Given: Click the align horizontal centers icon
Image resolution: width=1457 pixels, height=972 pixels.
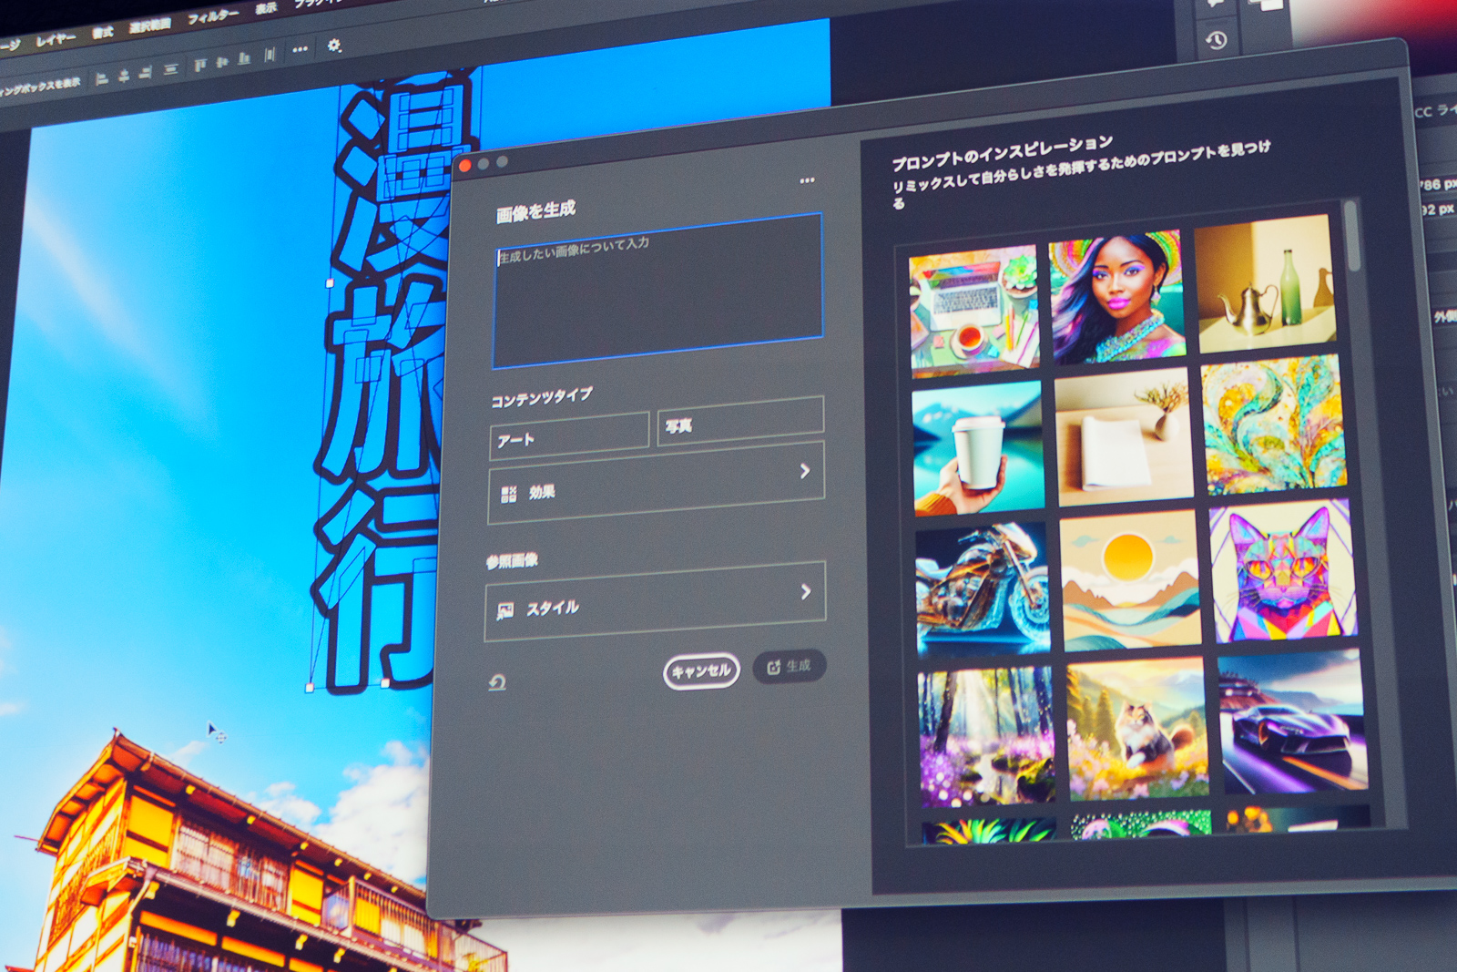Looking at the screenshot, I should pyautogui.click(x=124, y=77).
